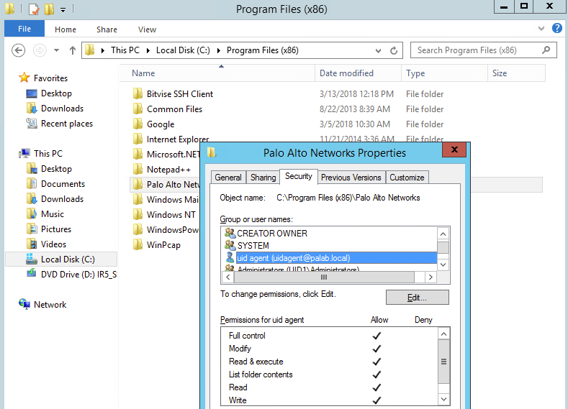This screenshot has height=409, width=568.
Task: Select the Microsoft.NET folder
Action: (173, 155)
